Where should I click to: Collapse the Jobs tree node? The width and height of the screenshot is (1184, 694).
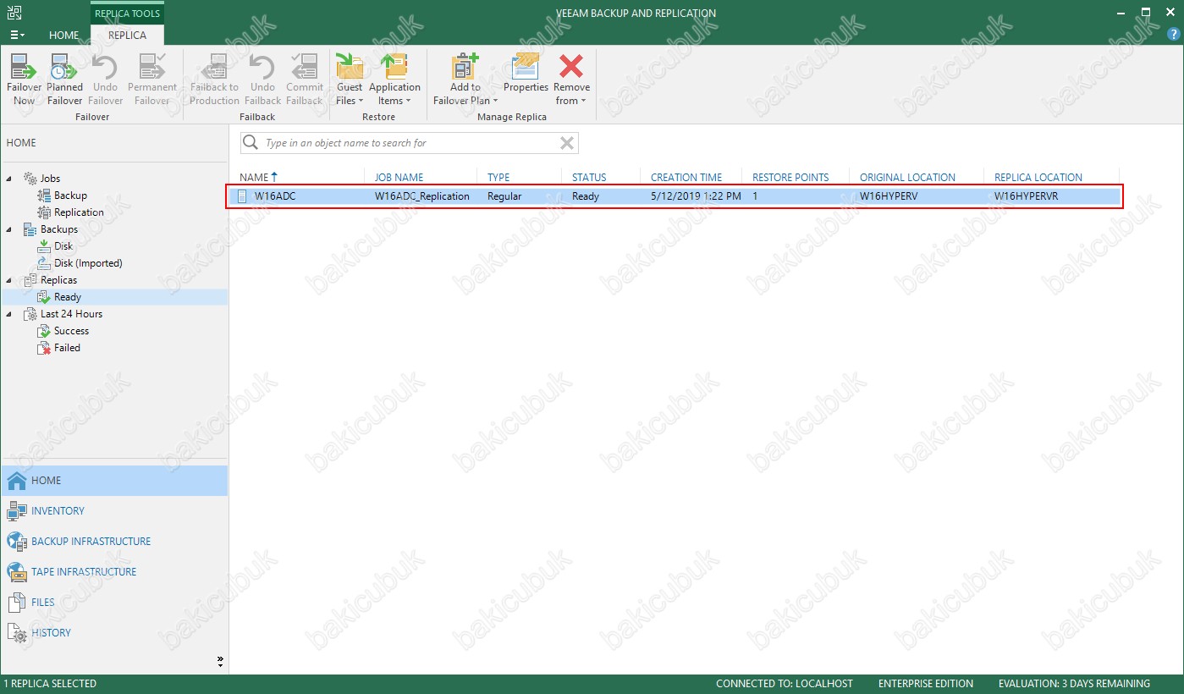(10, 179)
